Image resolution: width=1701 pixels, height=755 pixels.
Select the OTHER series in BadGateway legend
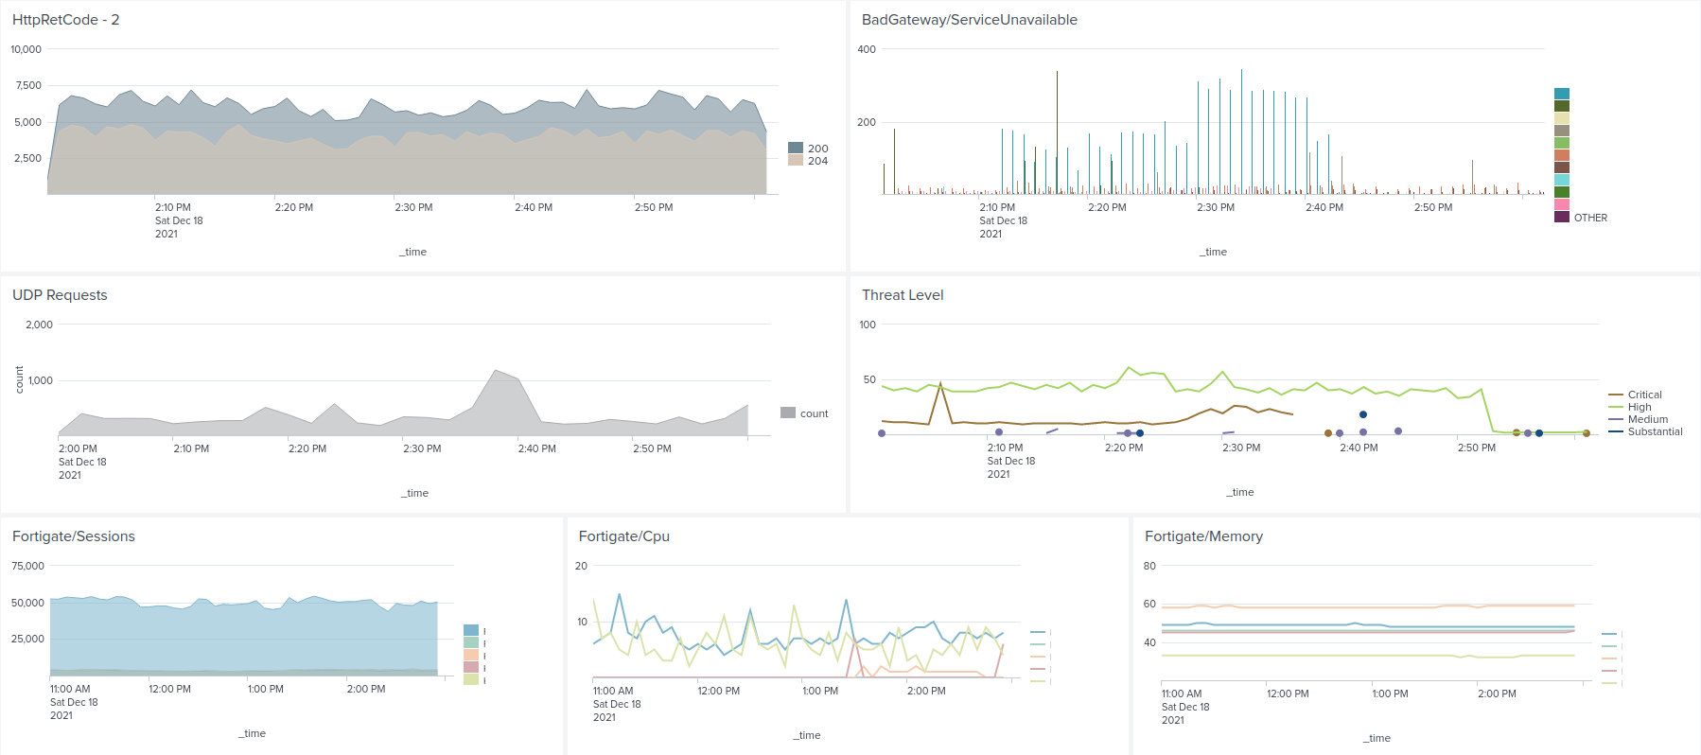[x=1581, y=218]
